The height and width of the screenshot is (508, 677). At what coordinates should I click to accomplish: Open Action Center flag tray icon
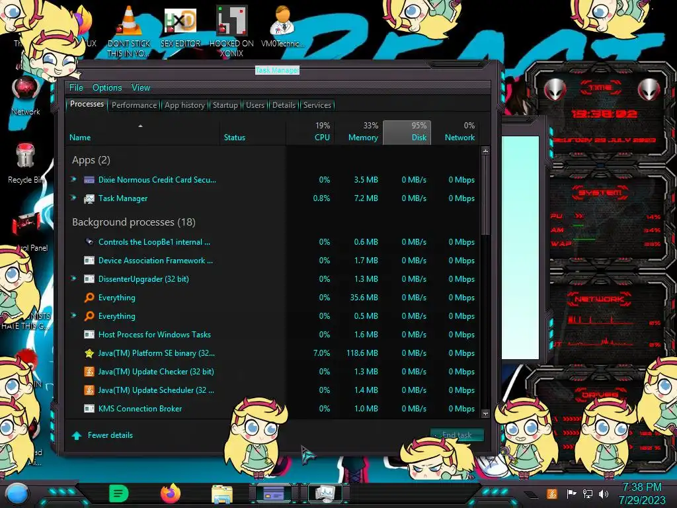tap(571, 493)
